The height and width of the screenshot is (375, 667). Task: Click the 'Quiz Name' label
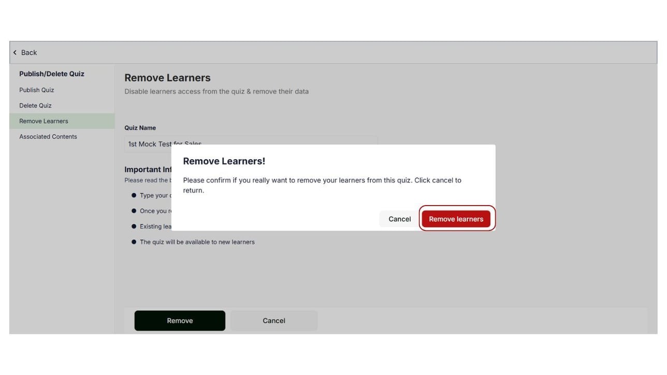(x=140, y=128)
